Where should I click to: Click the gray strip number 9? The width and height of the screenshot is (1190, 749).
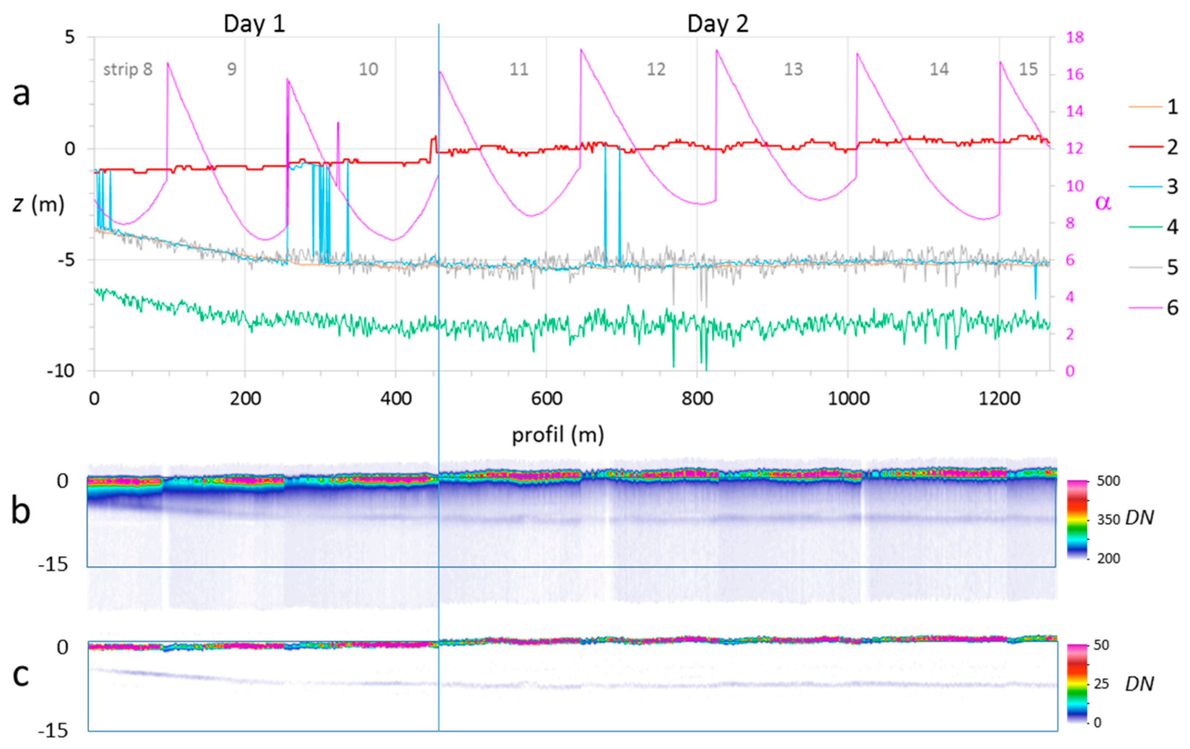point(232,69)
